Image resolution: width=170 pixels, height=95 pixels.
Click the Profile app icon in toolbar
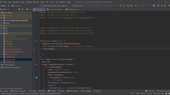pos(117,6)
